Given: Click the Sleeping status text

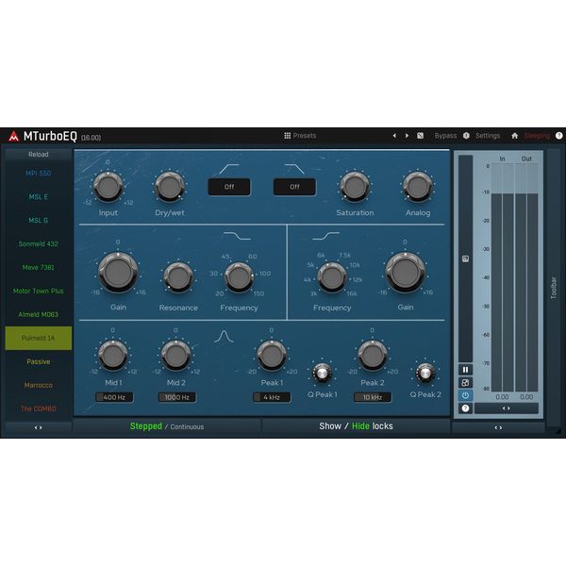Looking at the screenshot, I should coord(537,136).
